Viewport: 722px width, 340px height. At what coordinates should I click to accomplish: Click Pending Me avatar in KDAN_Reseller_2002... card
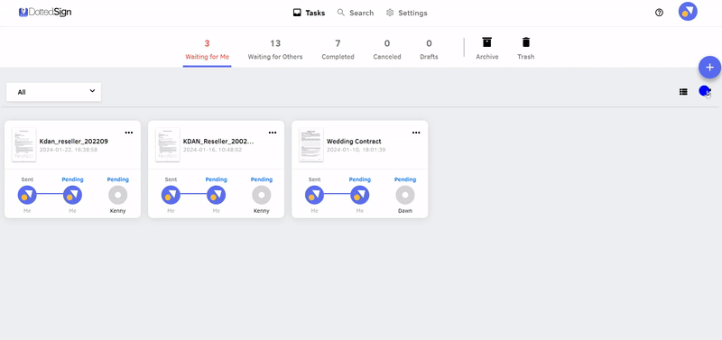[217, 195]
